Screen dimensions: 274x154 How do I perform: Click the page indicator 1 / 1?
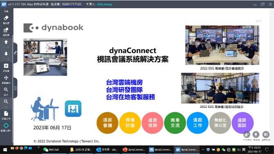tap(258, 21)
